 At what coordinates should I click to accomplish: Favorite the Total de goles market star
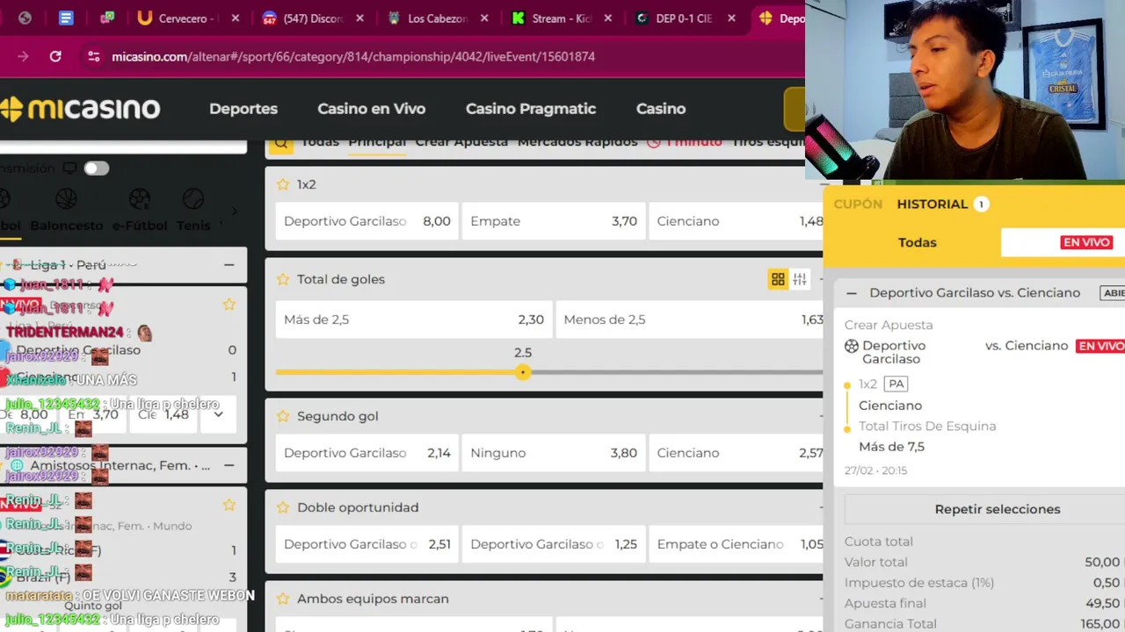click(x=283, y=279)
